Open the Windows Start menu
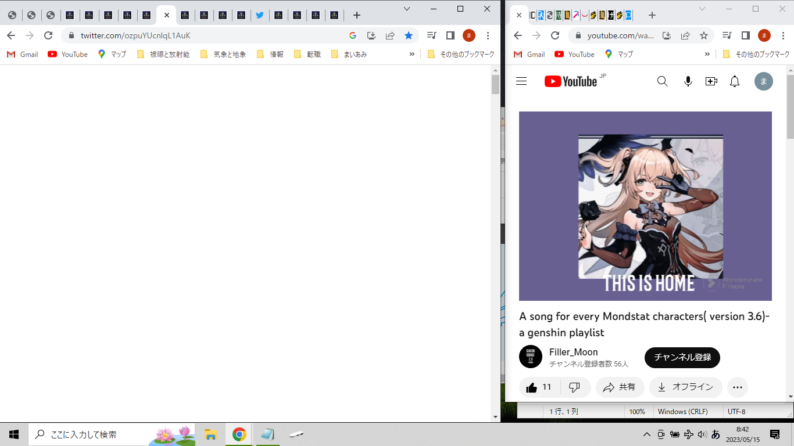 click(14, 434)
